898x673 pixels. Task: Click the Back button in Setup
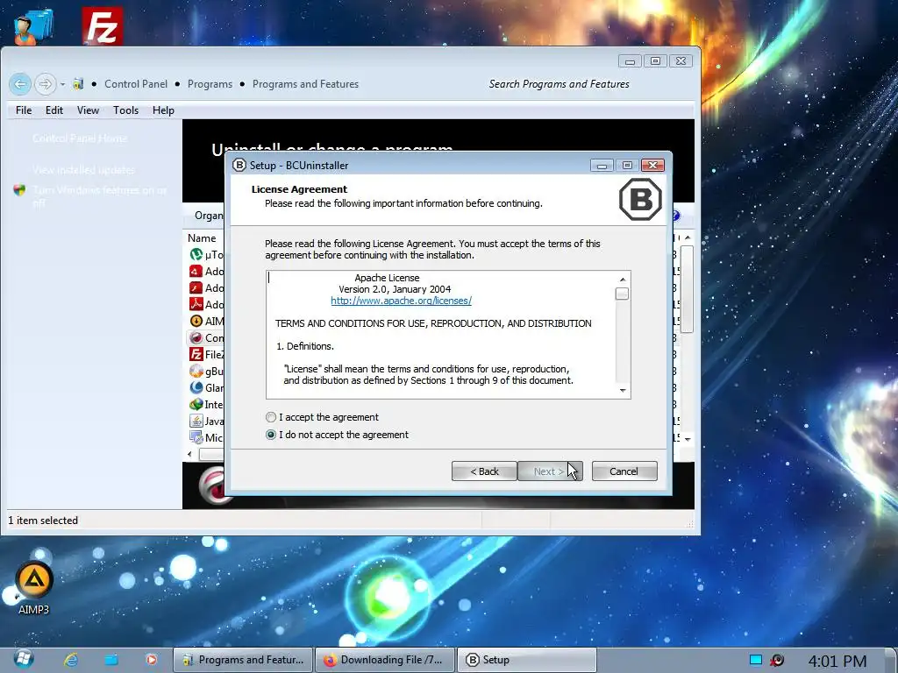[484, 471]
